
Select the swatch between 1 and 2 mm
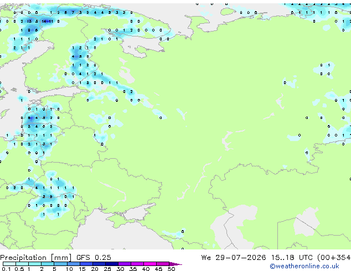[x=35, y=264]
